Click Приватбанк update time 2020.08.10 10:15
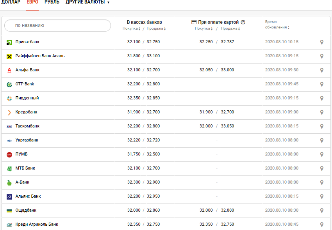This screenshot has width=332, height=230. coord(282,42)
